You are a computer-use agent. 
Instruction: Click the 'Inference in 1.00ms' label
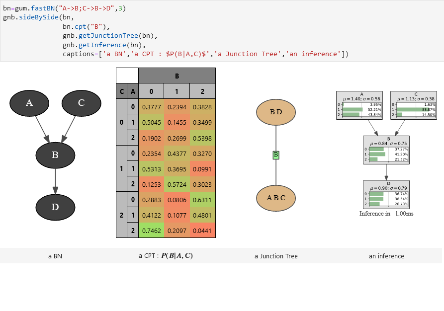pyautogui.click(x=386, y=214)
